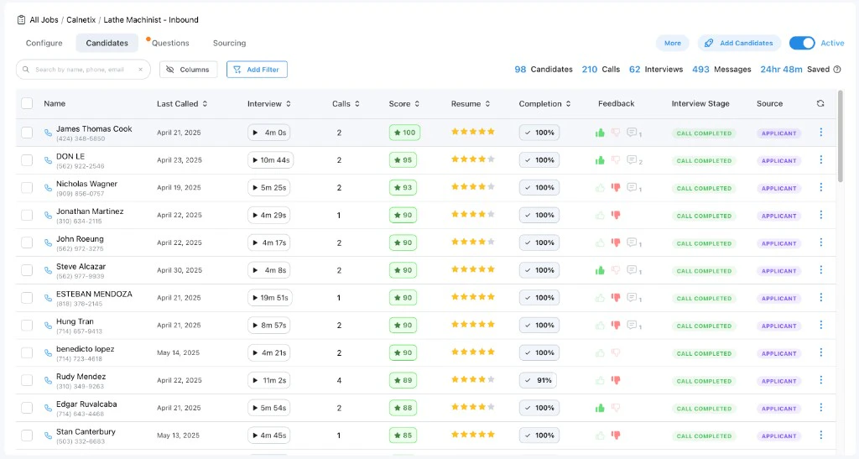The height and width of the screenshot is (459, 859).
Task: Open Rudy Mendez's 91% completion badge
Action: point(538,380)
